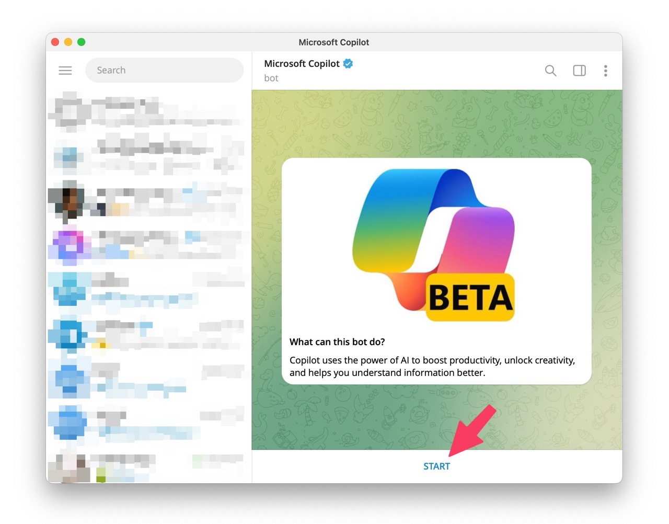The height and width of the screenshot is (524, 669).
Task: Select the Copilot description text
Action: 432,366
